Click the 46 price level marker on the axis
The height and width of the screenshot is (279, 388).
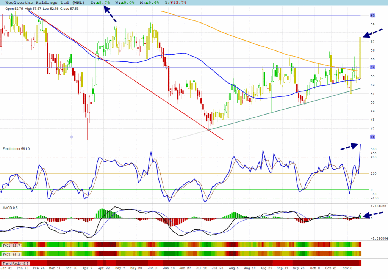coord(372,137)
